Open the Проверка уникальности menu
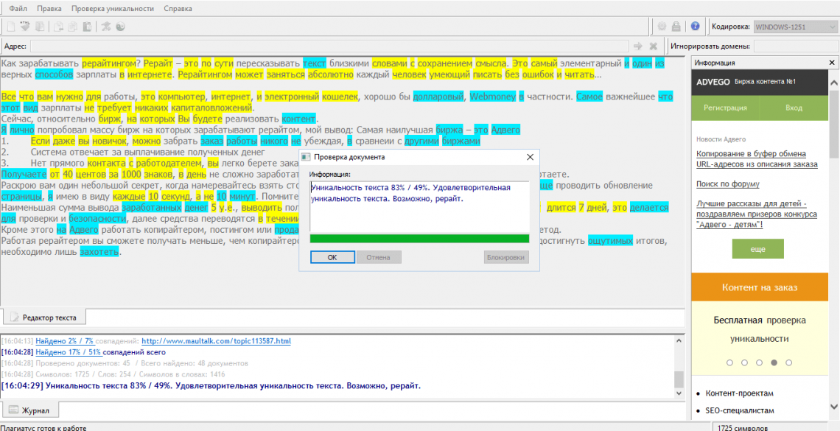This screenshot has width=840, height=431. coord(113,9)
